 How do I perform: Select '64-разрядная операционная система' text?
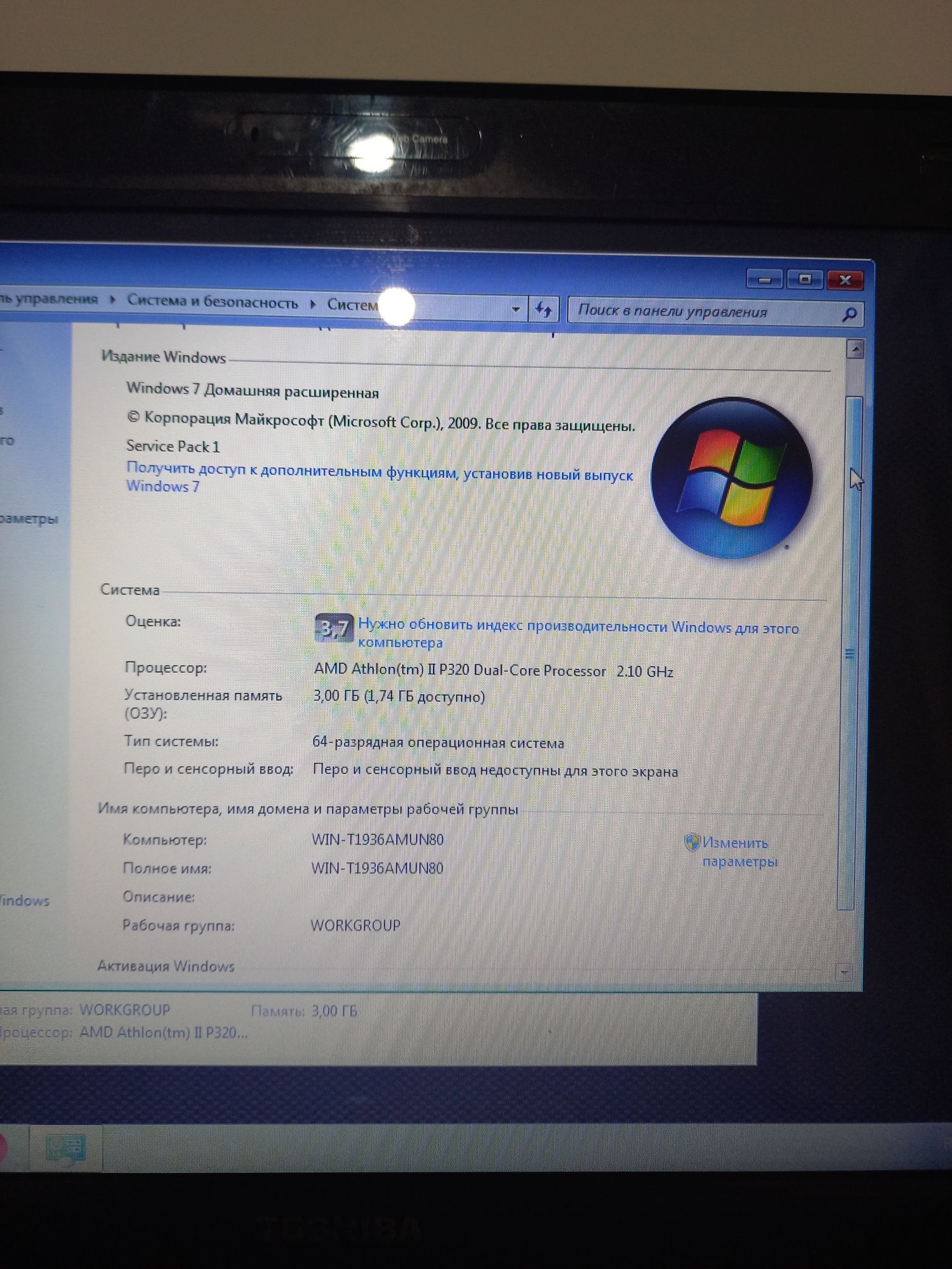point(438,742)
